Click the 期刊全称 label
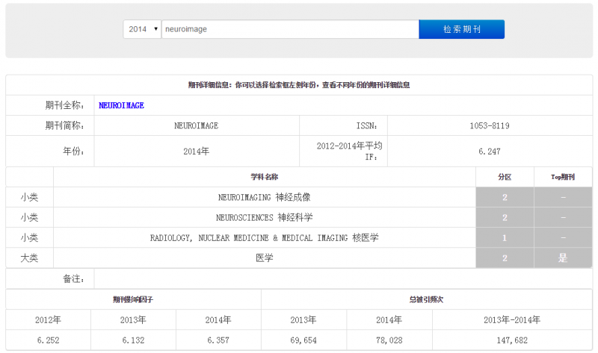 [x=64, y=105]
